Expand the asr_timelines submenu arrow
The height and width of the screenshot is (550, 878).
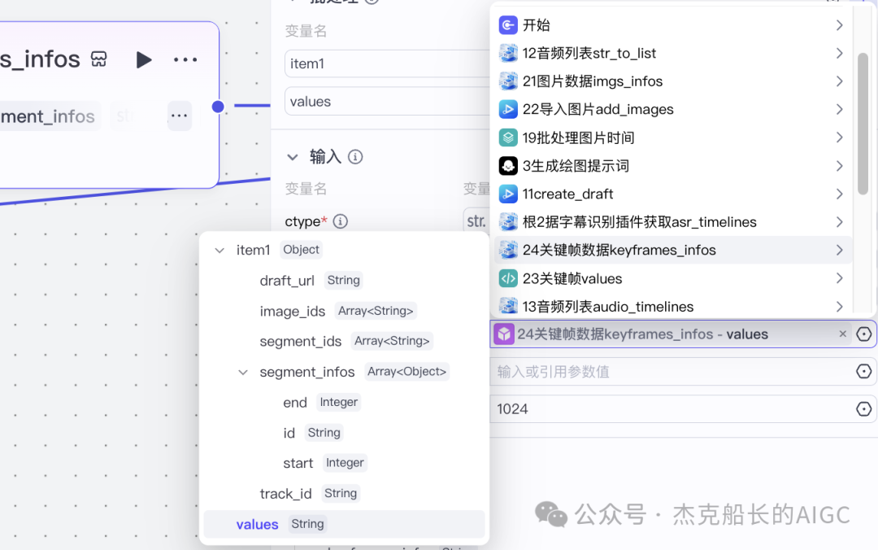[x=839, y=222]
